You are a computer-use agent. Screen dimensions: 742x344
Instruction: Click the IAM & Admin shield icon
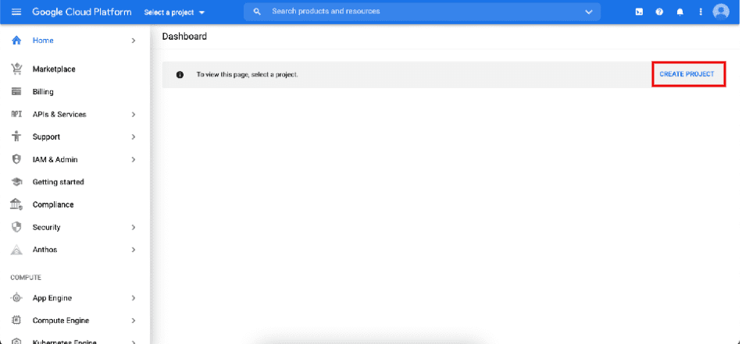(16, 160)
